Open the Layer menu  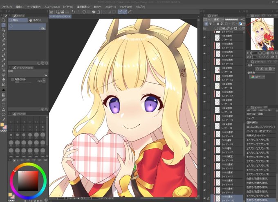tap(68, 7)
